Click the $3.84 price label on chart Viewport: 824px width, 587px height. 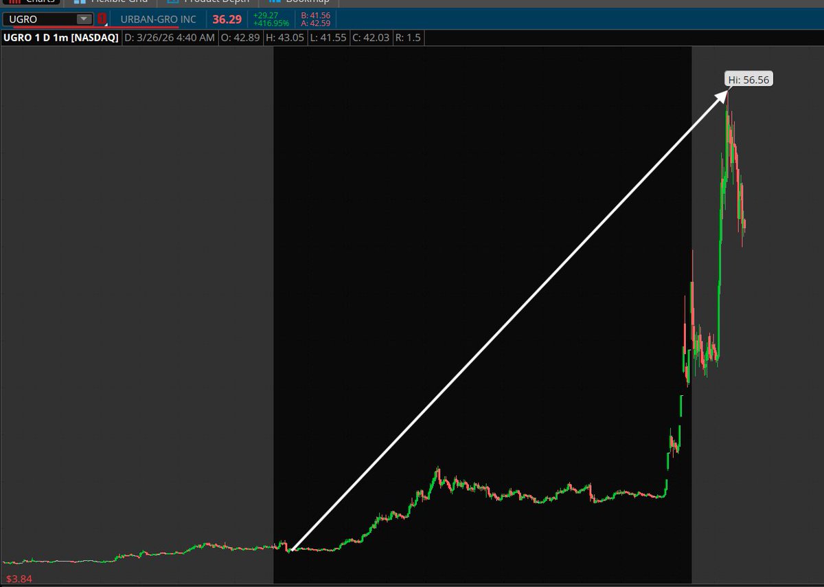pos(19,579)
